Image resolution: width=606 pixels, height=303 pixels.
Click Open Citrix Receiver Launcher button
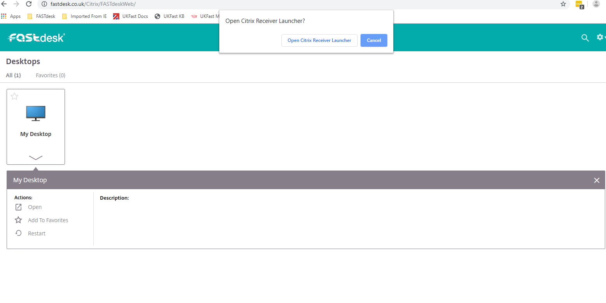(320, 40)
